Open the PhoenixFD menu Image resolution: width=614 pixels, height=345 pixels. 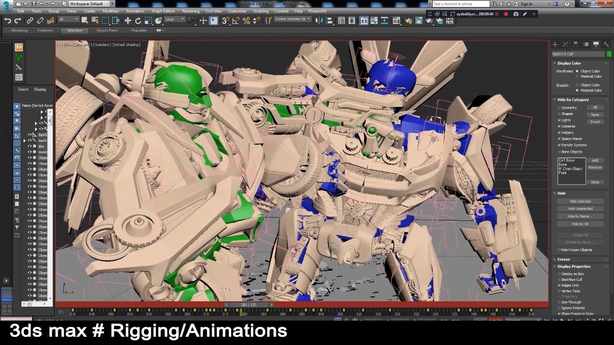coord(317,11)
